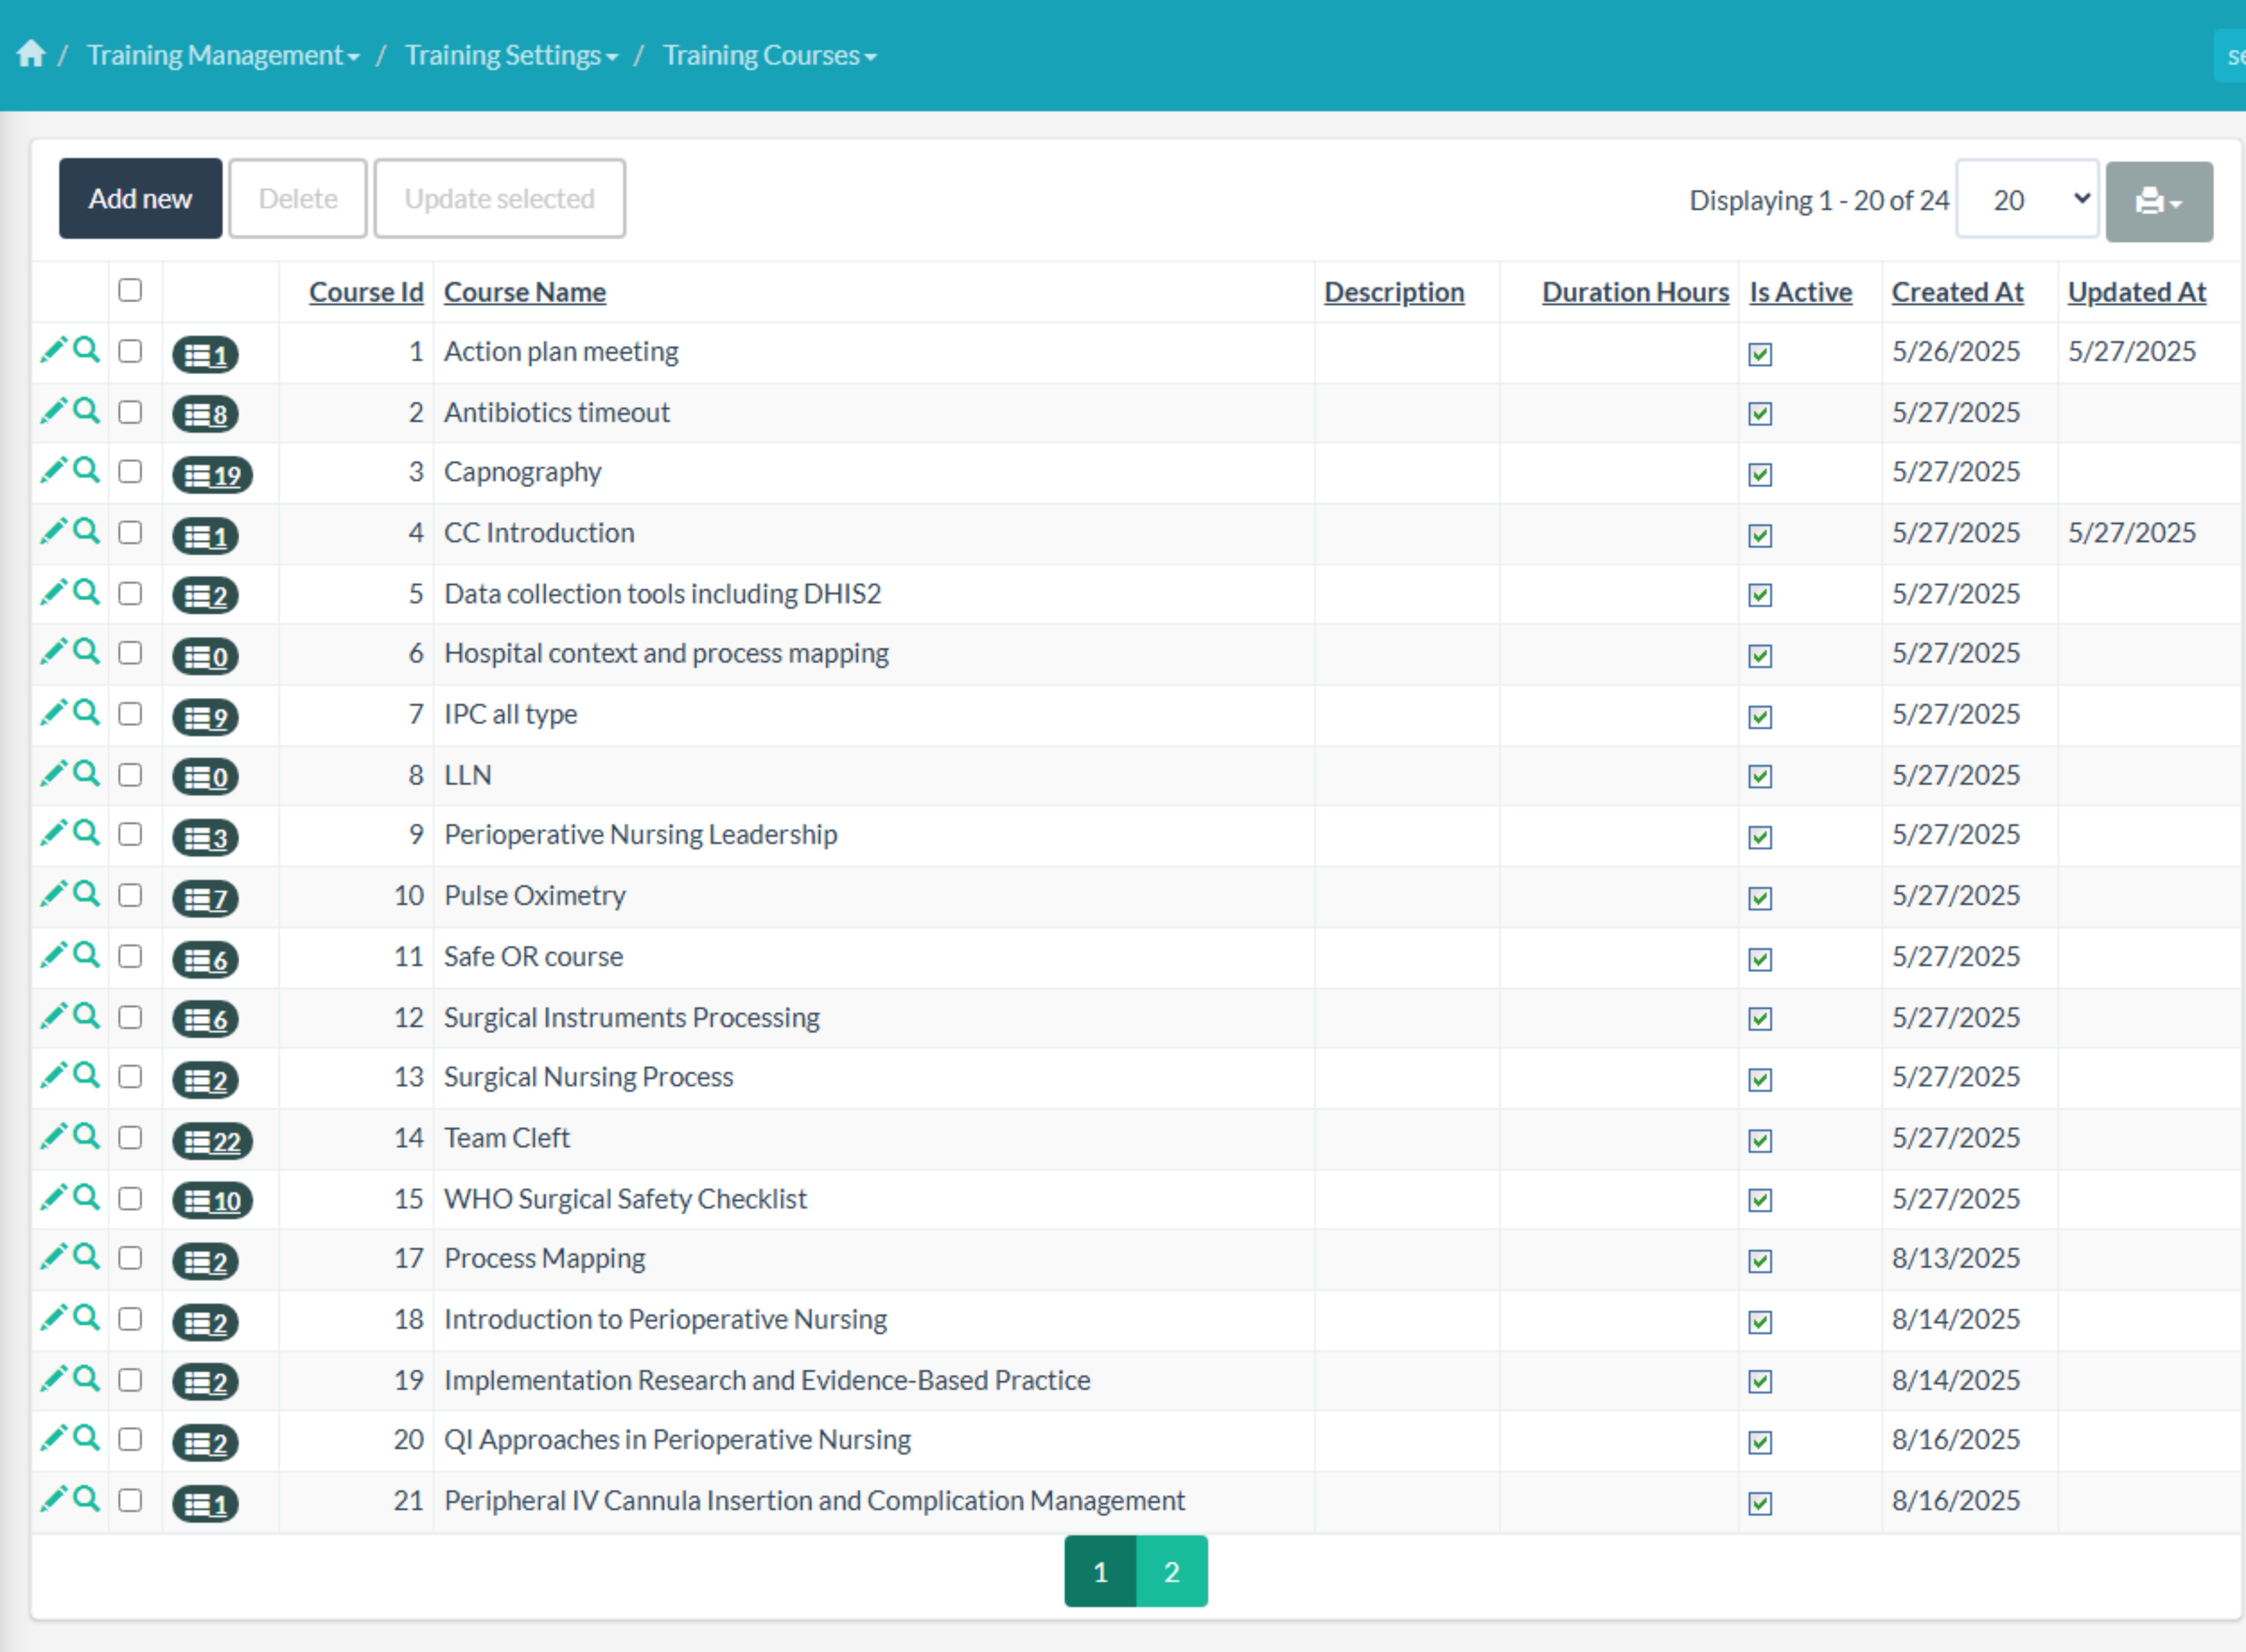Edit the Process Mapping course
The width and height of the screenshot is (2246, 1652).
(53, 1257)
